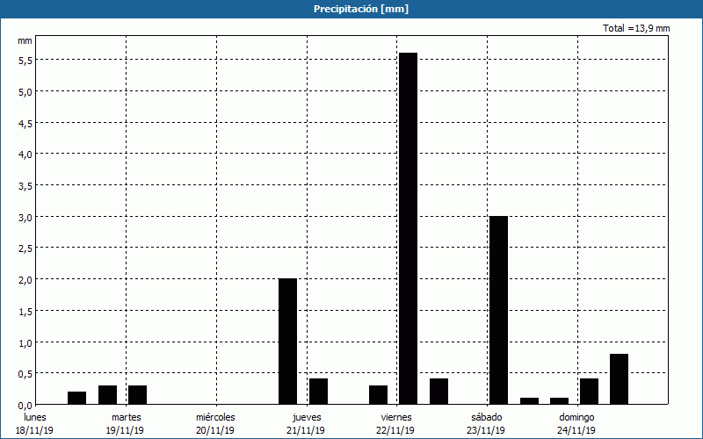Select the miércoles axis label
This screenshot has height=439, width=703.
click(215, 417)
